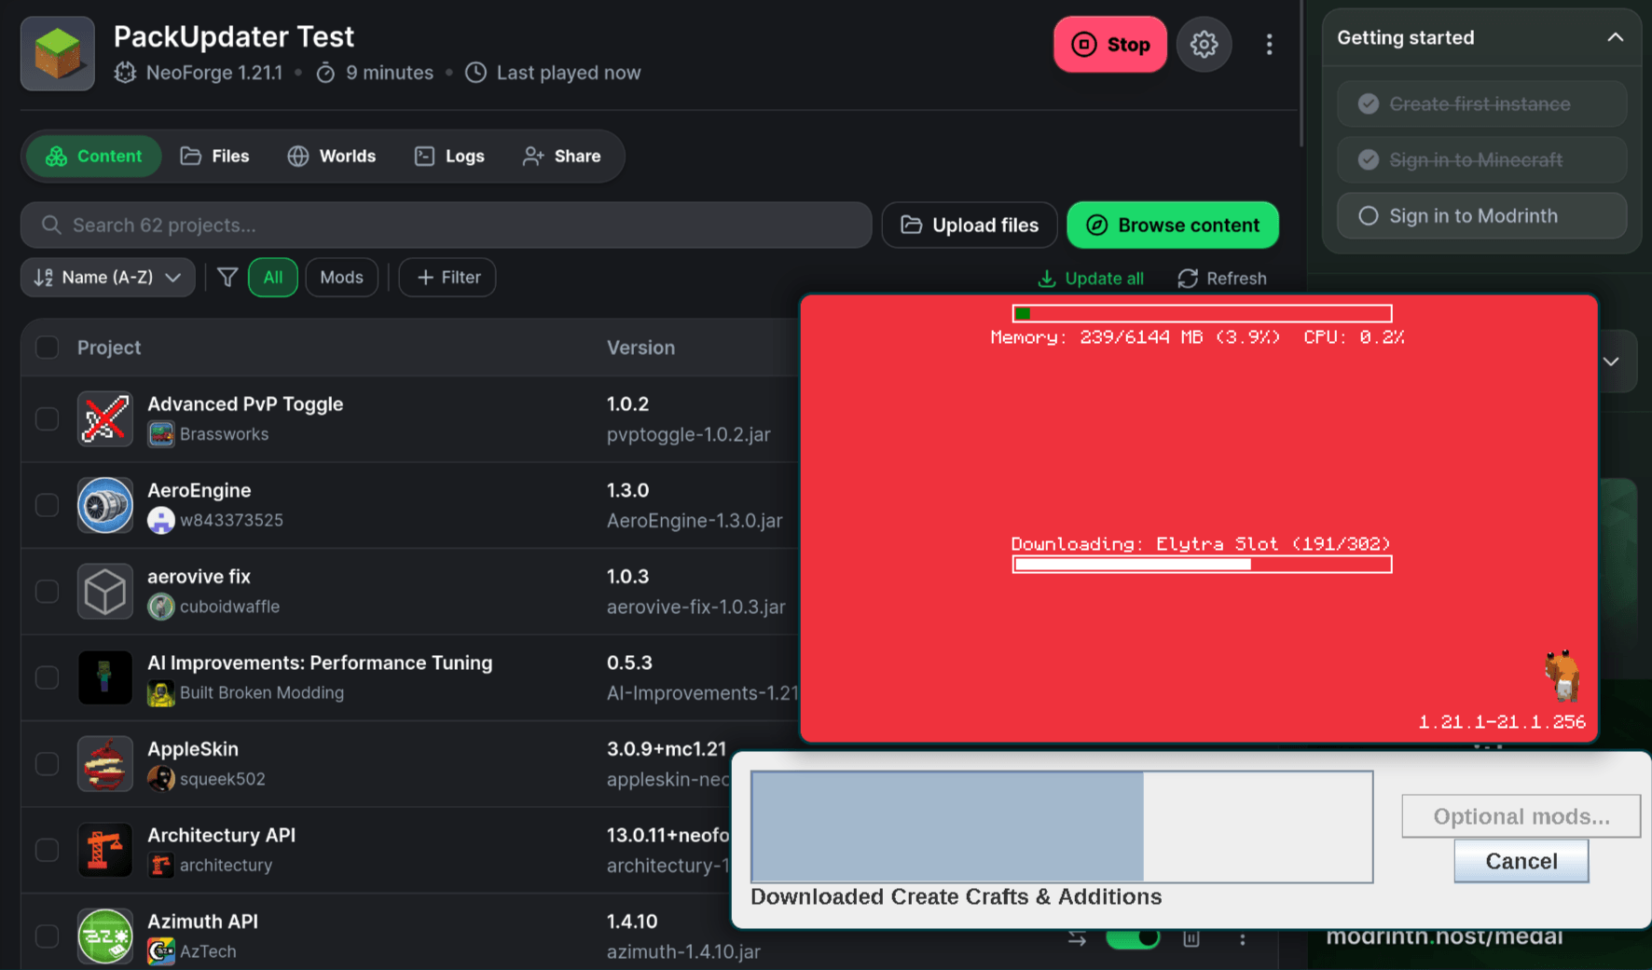The image size is (1652, 970).
Task: Check the select-all Project header checkbox
Action: pyautogui.click(x=47, y=348)
